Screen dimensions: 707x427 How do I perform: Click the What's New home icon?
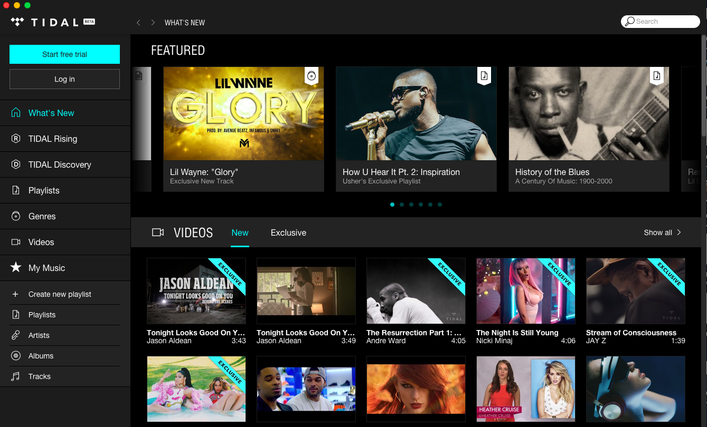pos(16,113)
